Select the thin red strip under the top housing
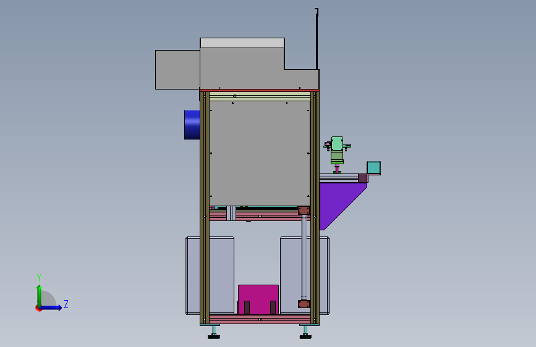 click(x=260, y=91)
